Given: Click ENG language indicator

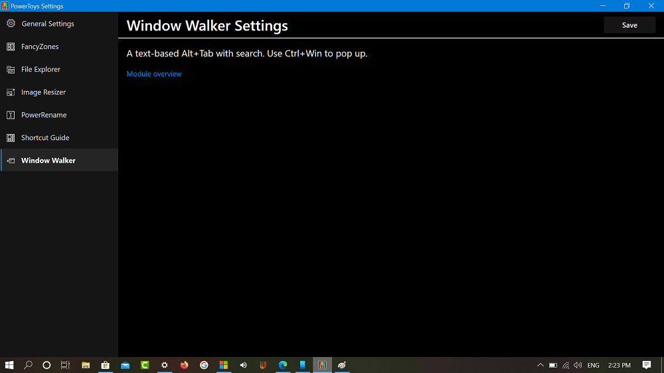Looking at the screenshot, I should [593, 365].
